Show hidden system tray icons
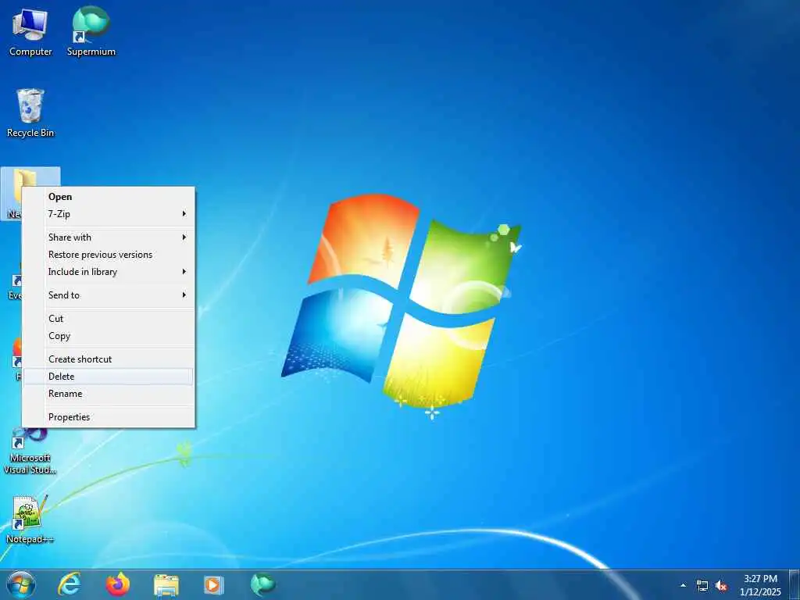 (683, 585)
